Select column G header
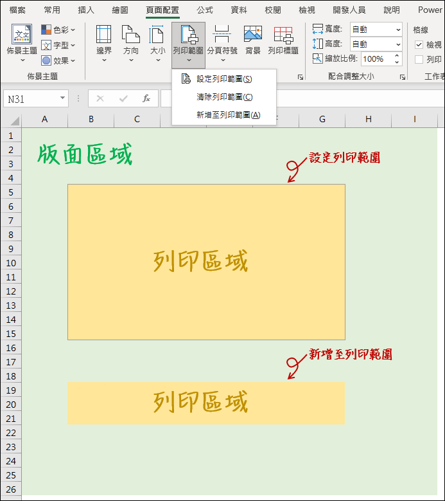 pyautogui.click(x=322, y=120)
